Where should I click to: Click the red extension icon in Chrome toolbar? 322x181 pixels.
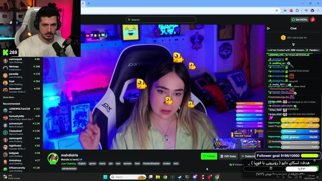(291, 11)
